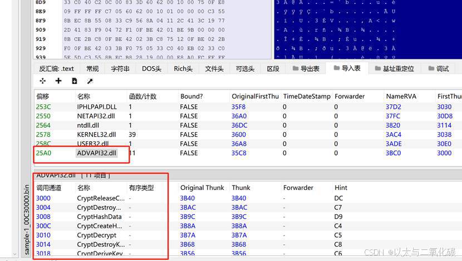Click offset 253C in the import table

pyautogui.click(x=43, y=107)
